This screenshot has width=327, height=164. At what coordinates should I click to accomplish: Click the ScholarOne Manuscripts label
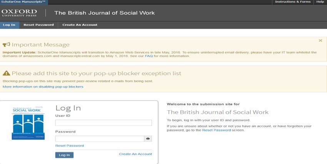click(x=23, y=2)
